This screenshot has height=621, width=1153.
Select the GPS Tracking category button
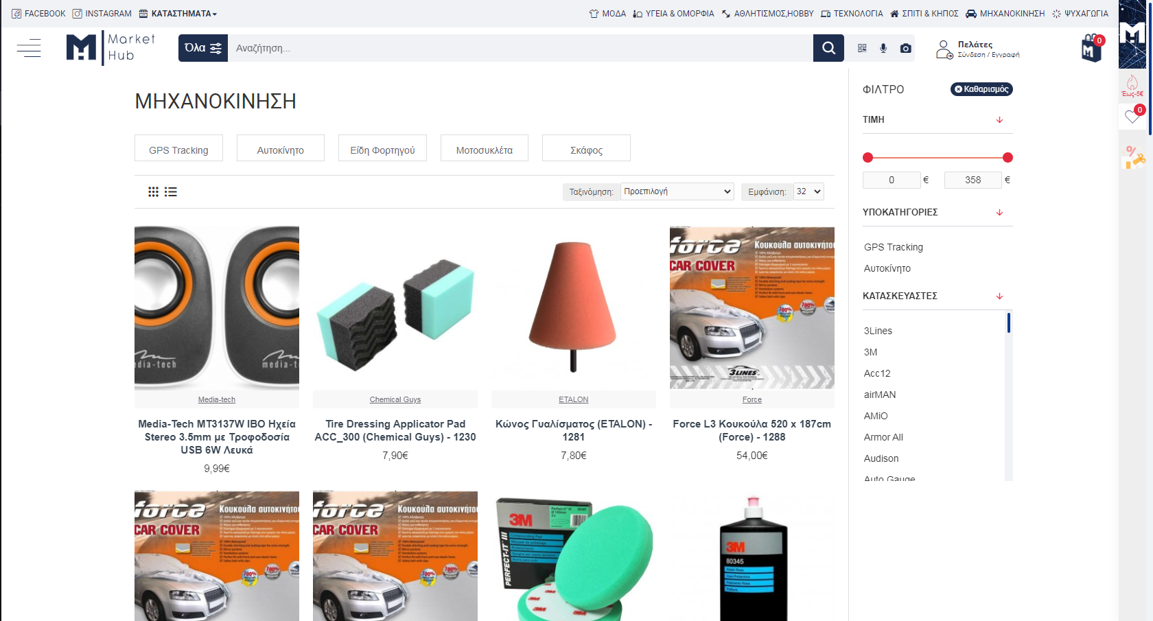(178, 148)
